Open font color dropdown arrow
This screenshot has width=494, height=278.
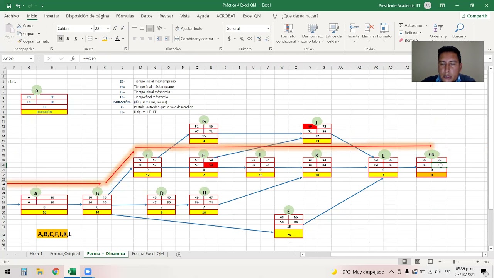pyautogui.click(x=123, y=39)
